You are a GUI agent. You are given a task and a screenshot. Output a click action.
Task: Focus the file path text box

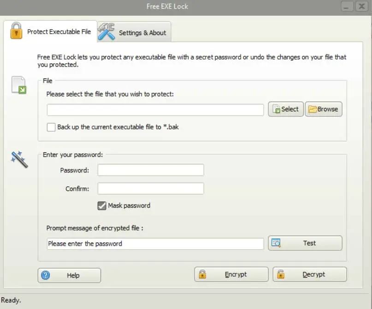pos(155,110)
